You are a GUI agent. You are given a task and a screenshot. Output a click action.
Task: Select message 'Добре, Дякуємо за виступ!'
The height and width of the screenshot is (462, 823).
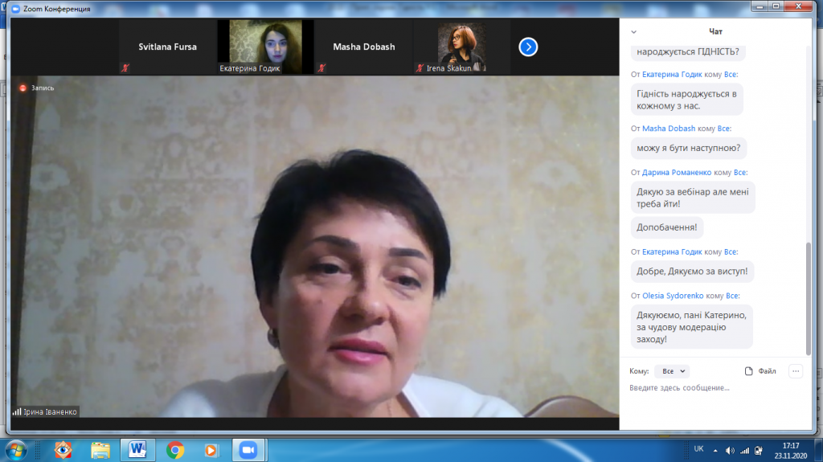[692, 272]
